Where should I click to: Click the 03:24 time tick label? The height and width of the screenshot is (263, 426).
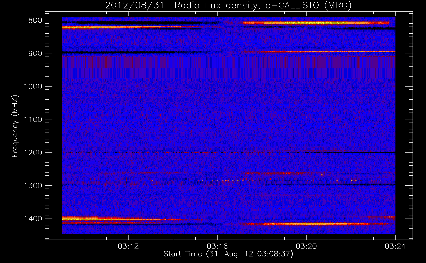coord(395,246)
